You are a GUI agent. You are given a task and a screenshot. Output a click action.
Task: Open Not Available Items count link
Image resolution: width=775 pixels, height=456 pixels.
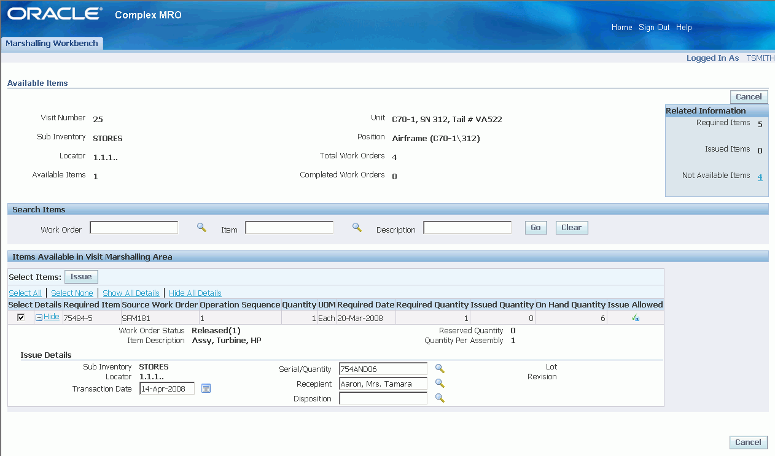(760, 177)
